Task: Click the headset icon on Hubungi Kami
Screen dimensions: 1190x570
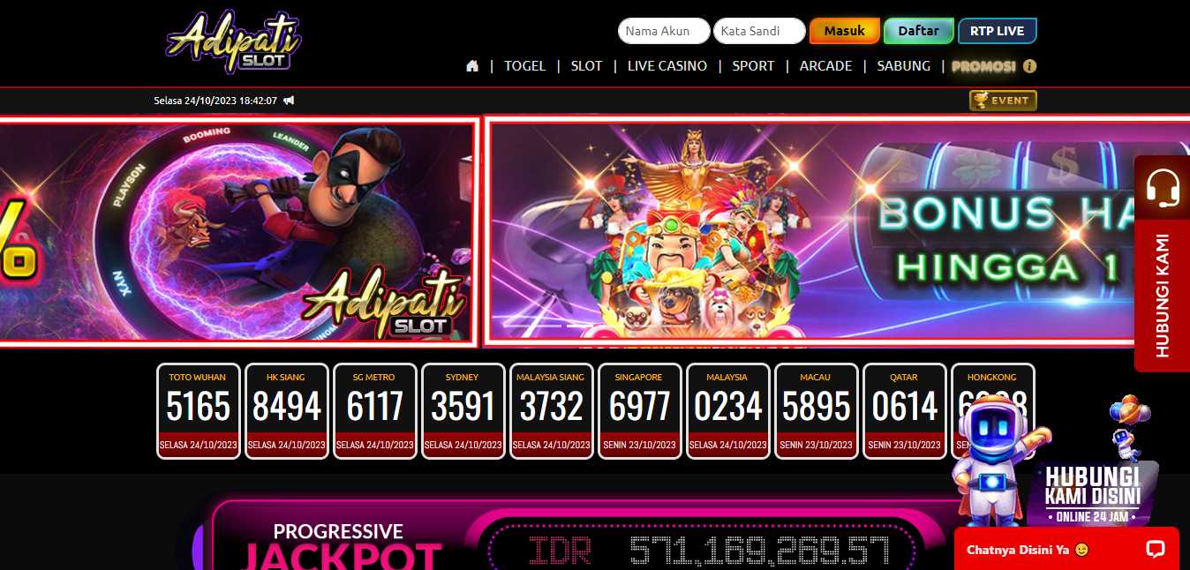Action: coord(1162,188)
